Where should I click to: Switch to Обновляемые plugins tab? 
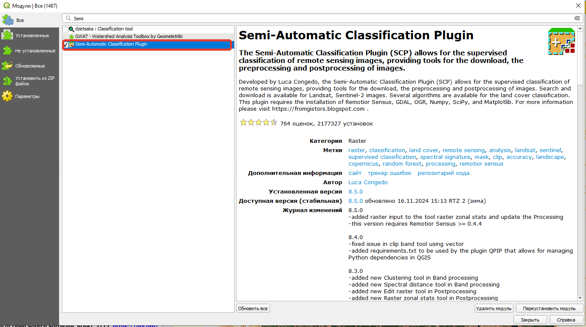[30, 66]
